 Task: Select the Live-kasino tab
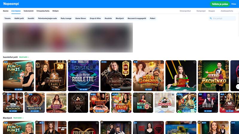point(16,11)
